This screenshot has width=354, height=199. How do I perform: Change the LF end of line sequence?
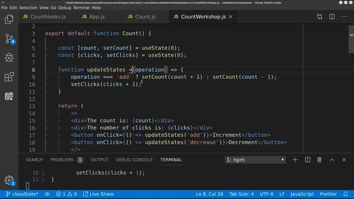coord(282,194)
